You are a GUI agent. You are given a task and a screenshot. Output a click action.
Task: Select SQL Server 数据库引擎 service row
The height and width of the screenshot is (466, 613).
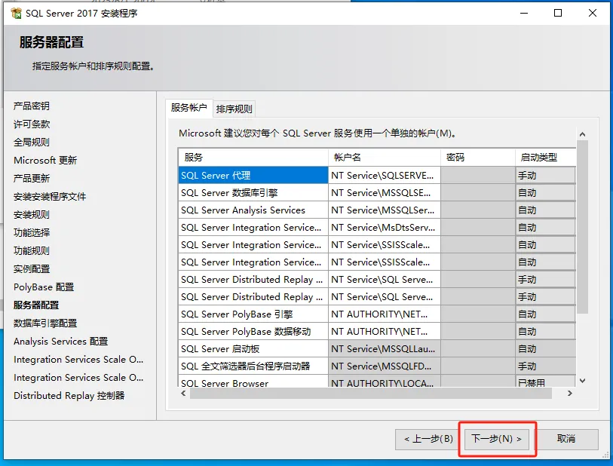click(253, 193)
